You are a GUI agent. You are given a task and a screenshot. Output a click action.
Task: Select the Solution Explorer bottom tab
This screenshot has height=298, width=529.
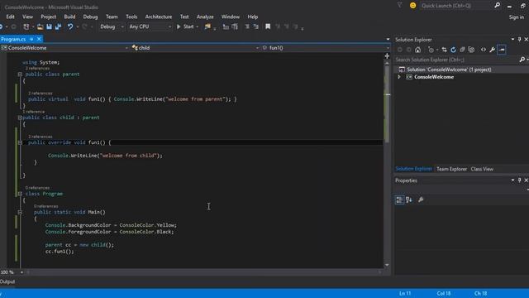click(x=413, y=169)
